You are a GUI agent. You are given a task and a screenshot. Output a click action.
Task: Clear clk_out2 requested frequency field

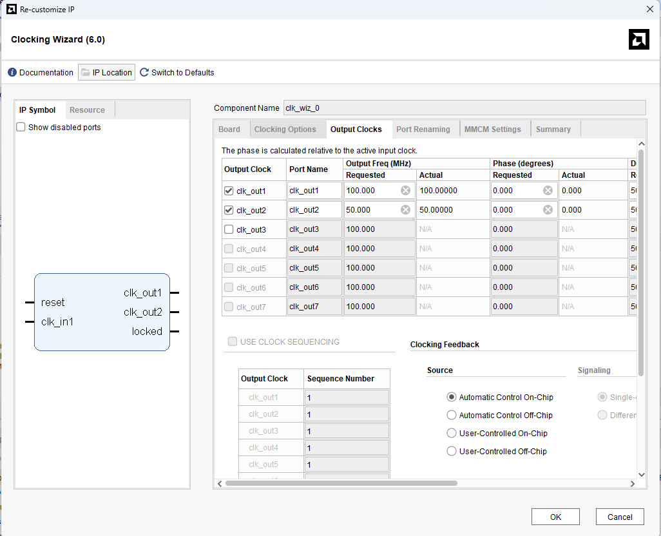pos(405,210)
